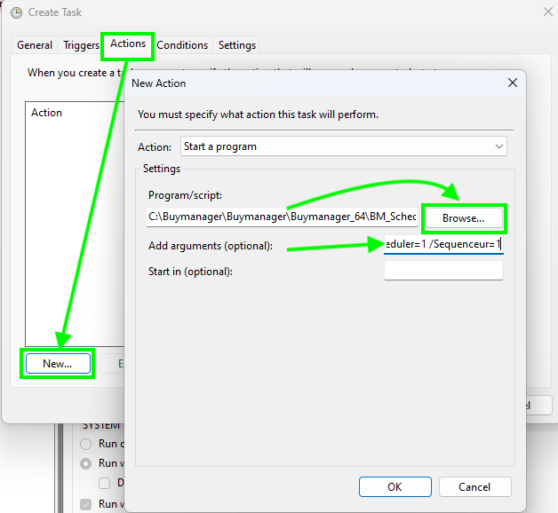Expand the Action dropdown showing Start a program

click(x=343, y=146)
